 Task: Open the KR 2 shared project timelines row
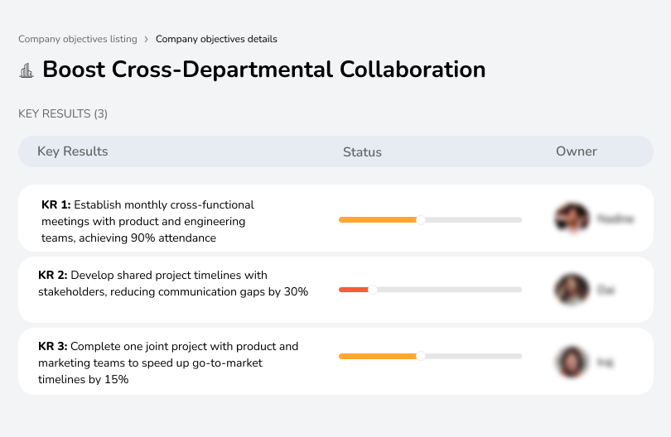(335, 290)
